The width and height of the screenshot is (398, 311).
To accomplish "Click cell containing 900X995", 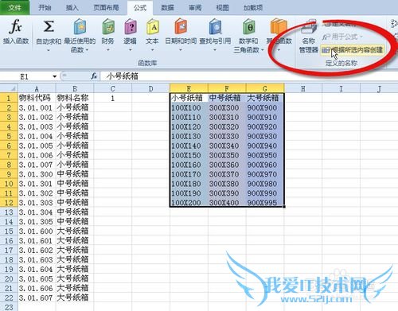I will pos(265,203).
